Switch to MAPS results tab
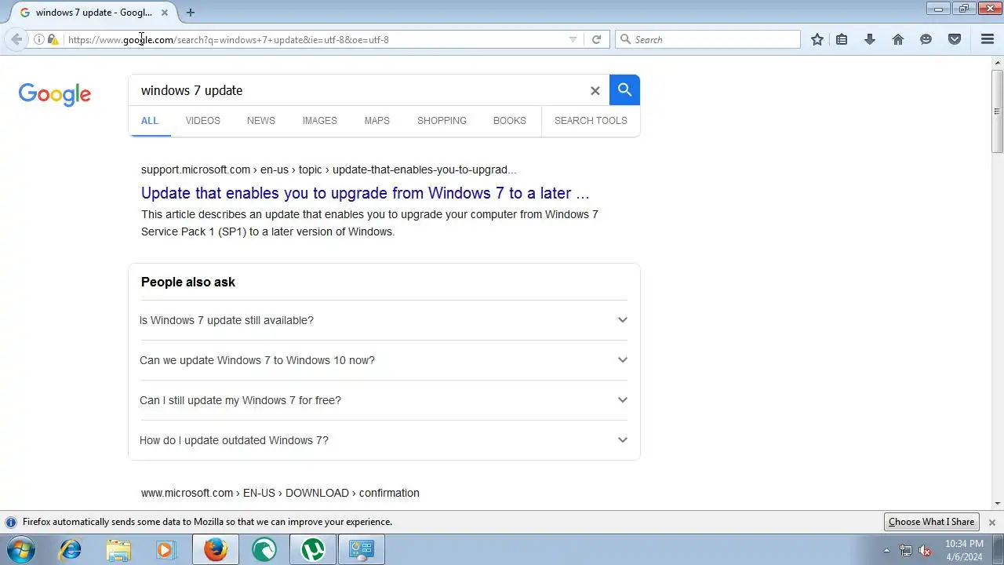This screenshot has height=565, width=1004. pos(377,121)
